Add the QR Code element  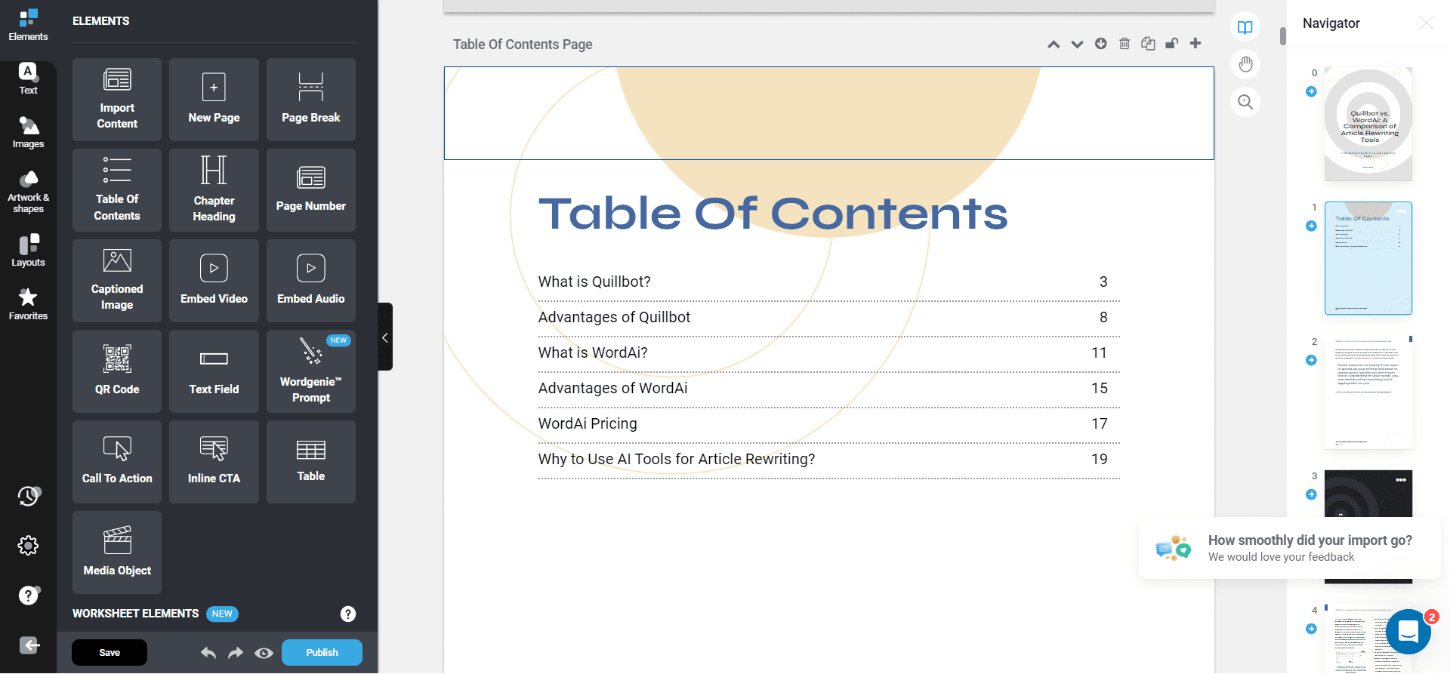117,371
